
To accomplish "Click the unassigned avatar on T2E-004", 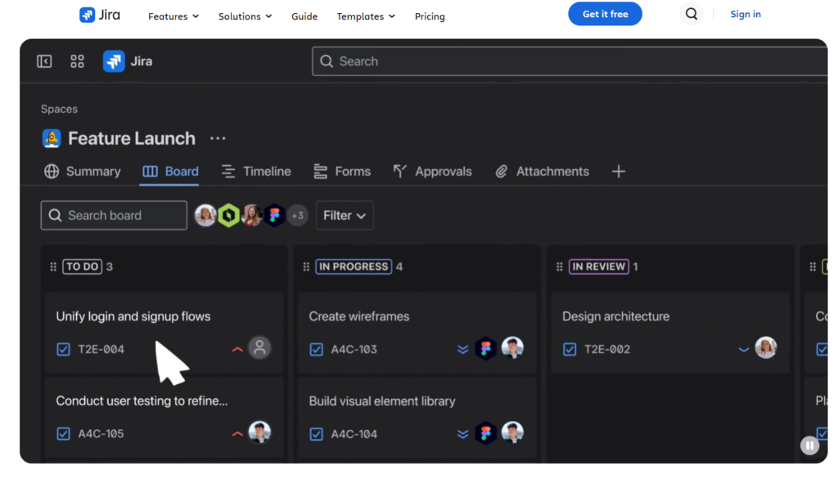I will pyautogui.click(x=259, y=348).
